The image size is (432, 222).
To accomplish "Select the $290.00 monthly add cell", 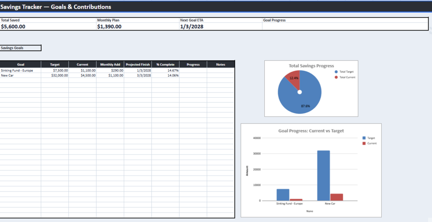I will 110,71.
